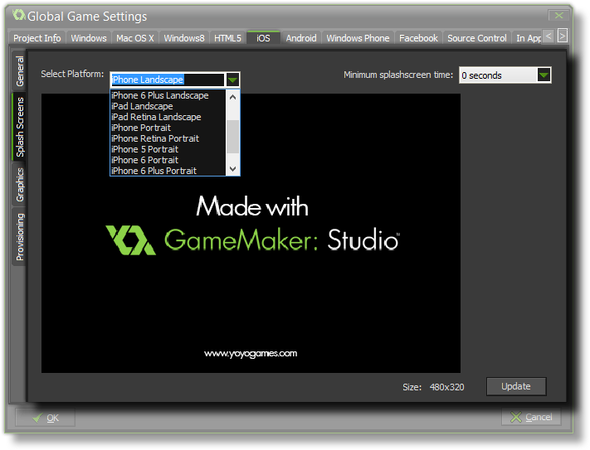Open the General side tab
Viewport: 590px width, 450px height.
coord(19,71)
